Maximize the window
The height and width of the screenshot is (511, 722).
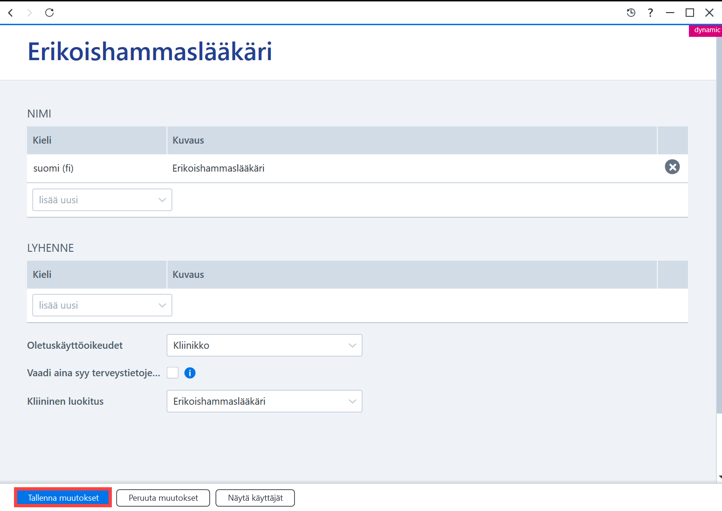click(x=690, y=13)
